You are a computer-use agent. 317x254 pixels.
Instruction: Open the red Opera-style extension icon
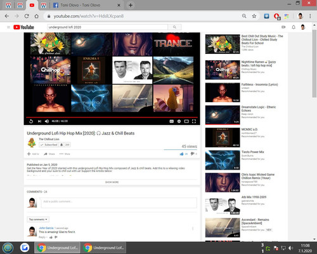[x=276, y=17]
